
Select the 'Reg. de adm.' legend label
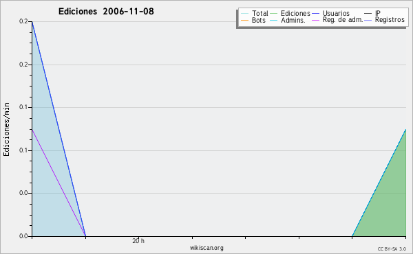point(343,20)
